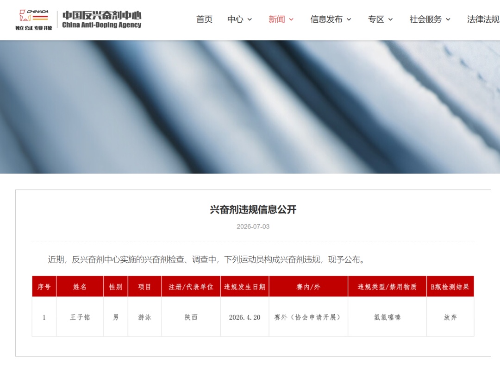Click the 注册/代表单位 column header

tap(191, 287)
